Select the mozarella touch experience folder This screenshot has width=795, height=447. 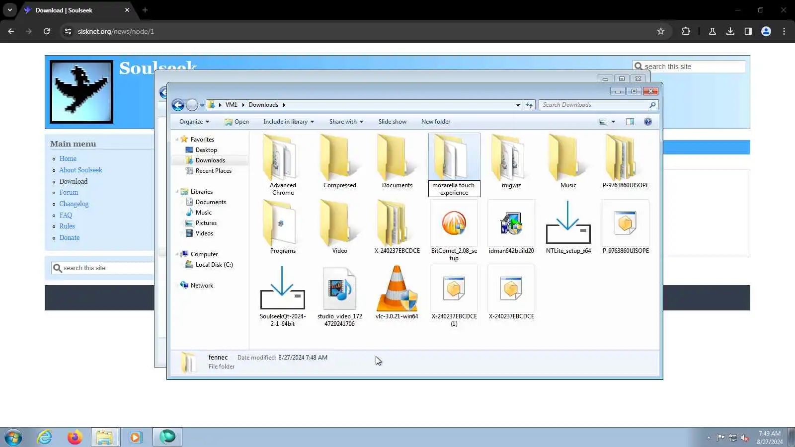[454, 165]
